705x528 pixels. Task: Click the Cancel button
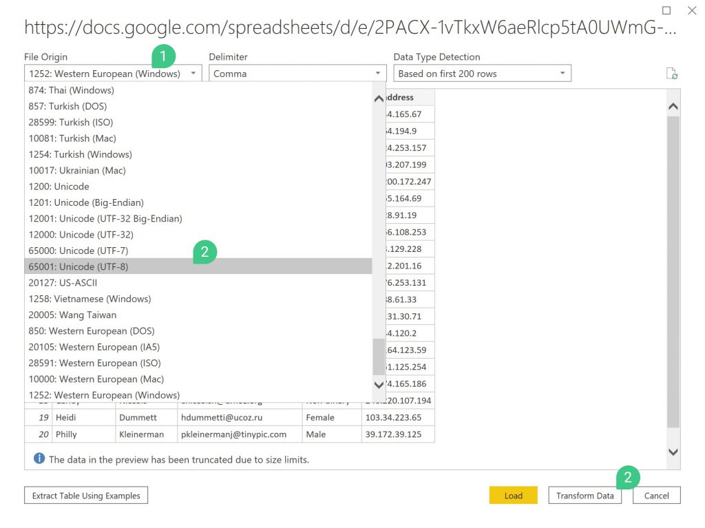click(656, 496)
